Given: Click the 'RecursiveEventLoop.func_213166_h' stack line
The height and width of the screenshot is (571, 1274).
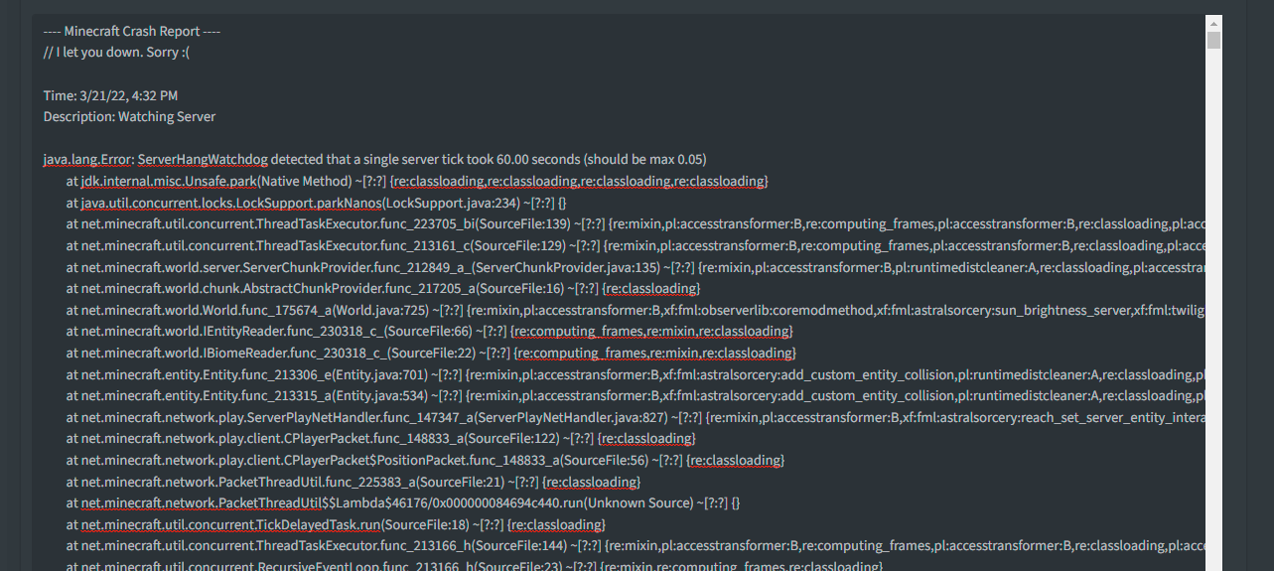Looking at the screenshot, I should tap(475, 565).
